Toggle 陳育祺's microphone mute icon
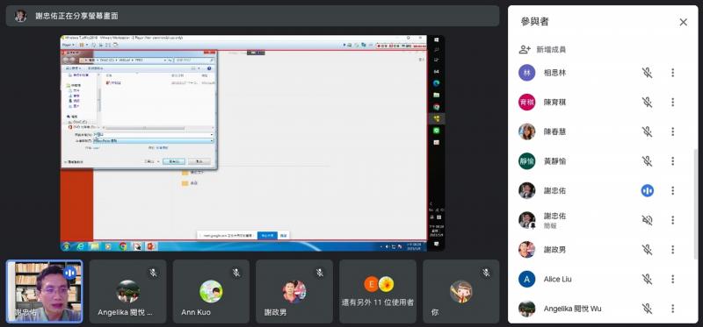The image size is (703, 327). click(647, 102)
